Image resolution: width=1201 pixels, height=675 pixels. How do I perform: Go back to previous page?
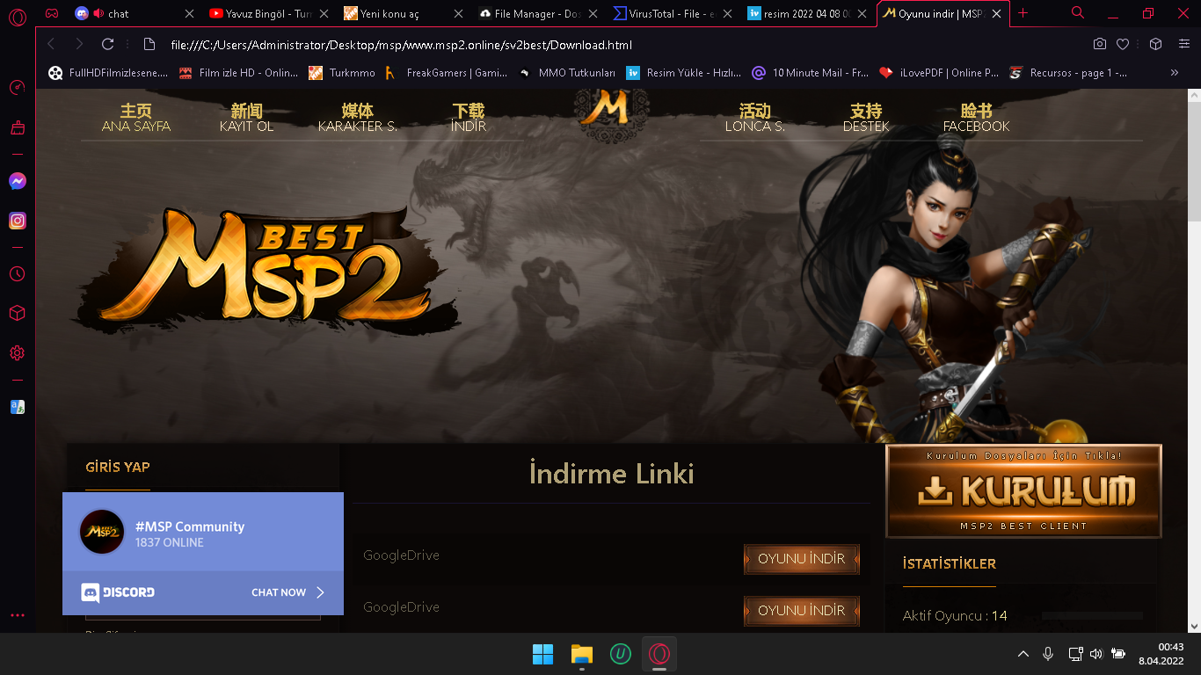[x=51, y=44]
